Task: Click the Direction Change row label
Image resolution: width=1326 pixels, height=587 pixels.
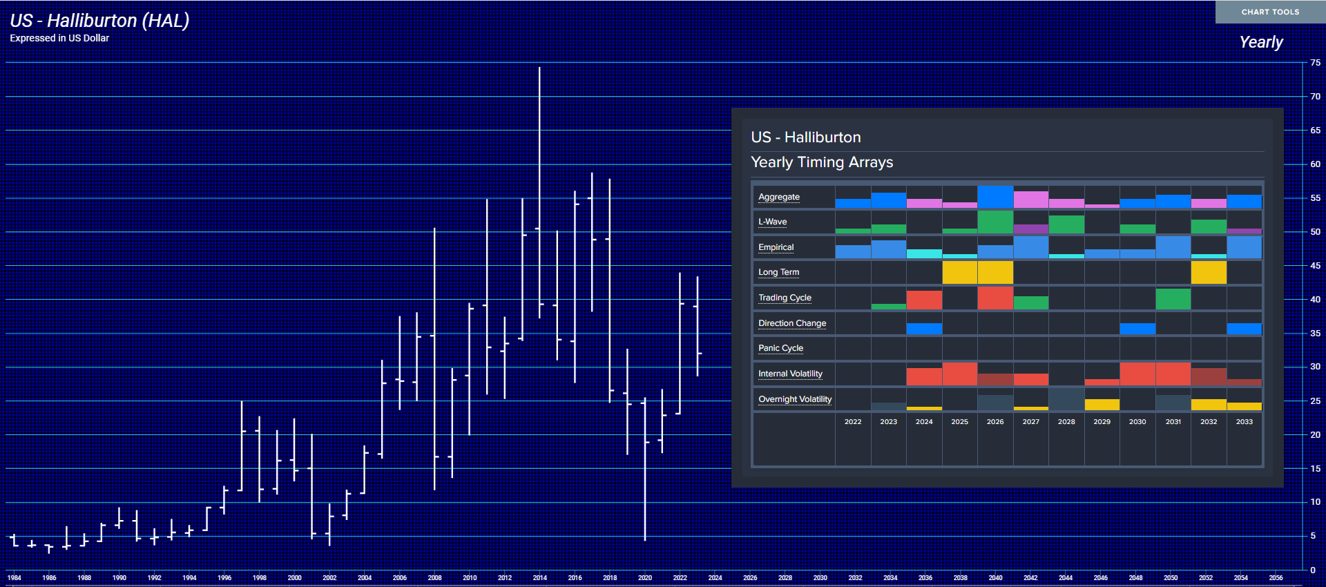Action: [x=792, y=323]
